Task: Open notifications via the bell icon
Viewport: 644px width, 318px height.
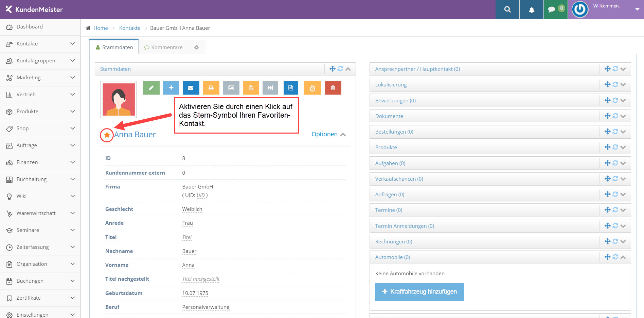Action: tap(532, 9)
